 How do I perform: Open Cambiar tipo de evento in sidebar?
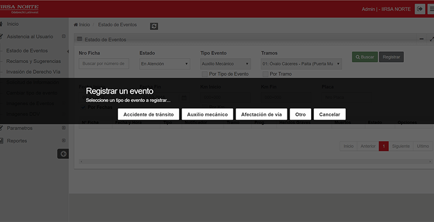32,93
